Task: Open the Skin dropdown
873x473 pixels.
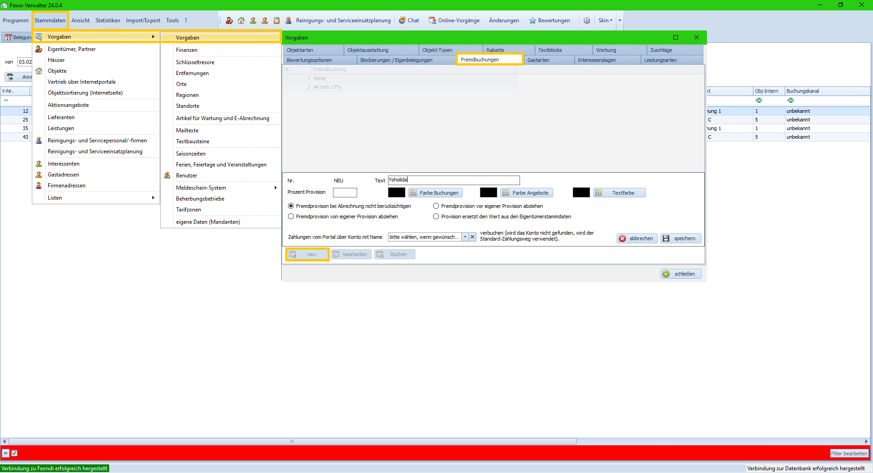Action: pos(606,20)
